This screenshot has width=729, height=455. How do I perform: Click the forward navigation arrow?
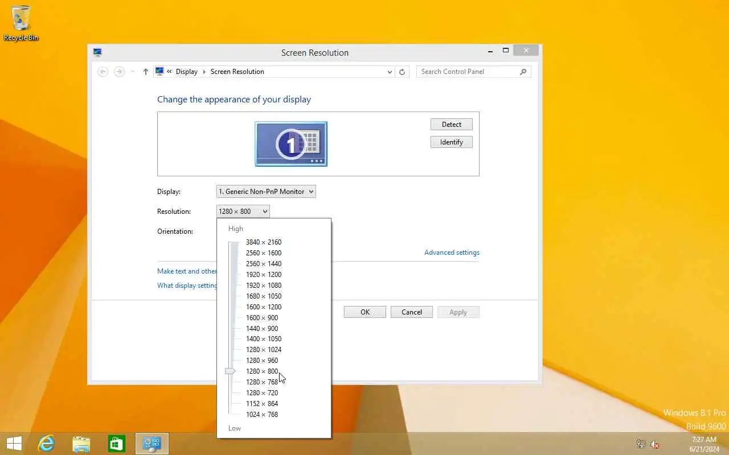[119, 72]
